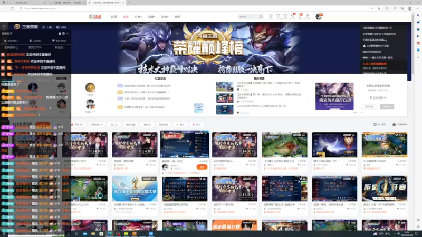The width and height of the screenshot is (422, 237).
Task: Expand the 游戏 dropdown menu
Action: click(165, 17)
